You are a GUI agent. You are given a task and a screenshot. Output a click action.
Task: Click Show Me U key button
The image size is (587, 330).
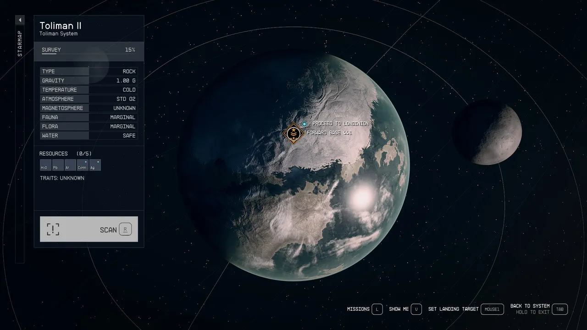(416, 309)
